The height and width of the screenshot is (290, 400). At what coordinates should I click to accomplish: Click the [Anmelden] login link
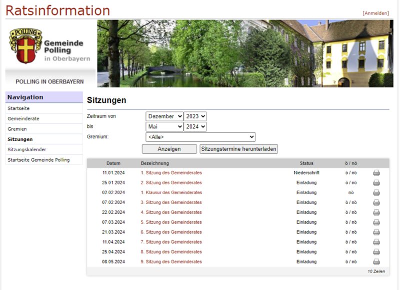pyautogui.click(x=376, y=13)
